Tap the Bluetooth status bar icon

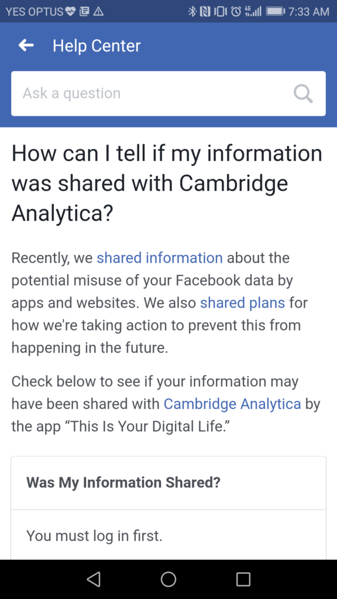coord(192,12)
